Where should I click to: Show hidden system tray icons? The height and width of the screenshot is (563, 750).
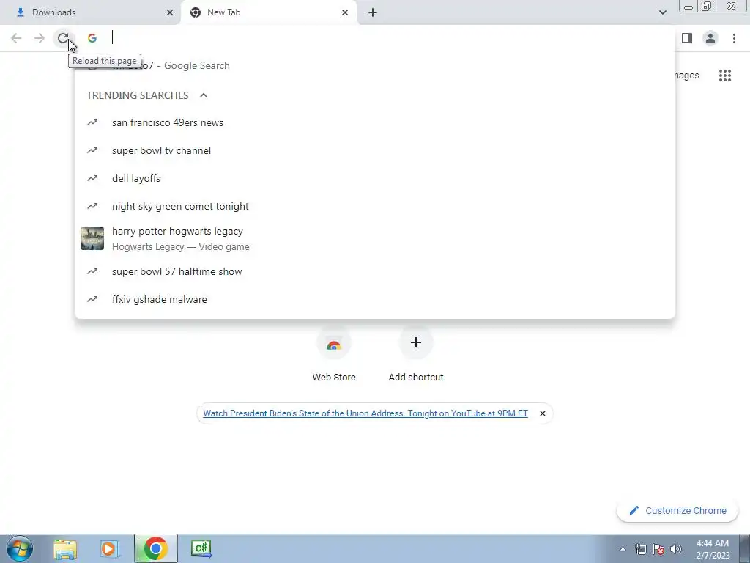coord(623,549)
